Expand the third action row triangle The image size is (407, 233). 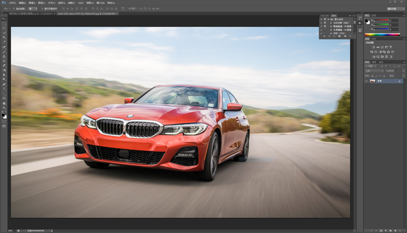coord(331,26)
